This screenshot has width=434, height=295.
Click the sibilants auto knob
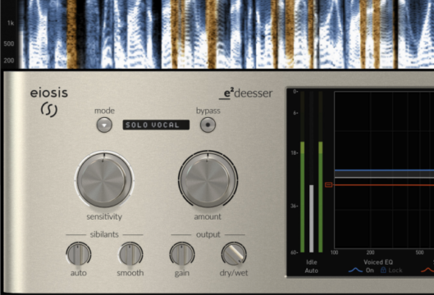point(78,254)
